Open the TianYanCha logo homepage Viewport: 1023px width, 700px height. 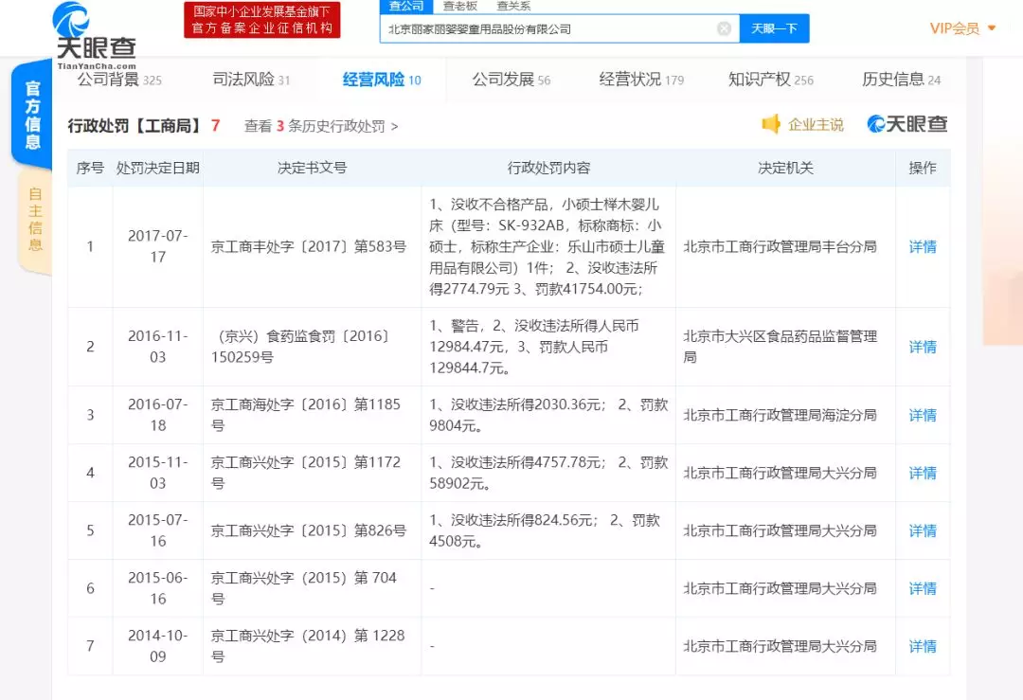(94, 36)
